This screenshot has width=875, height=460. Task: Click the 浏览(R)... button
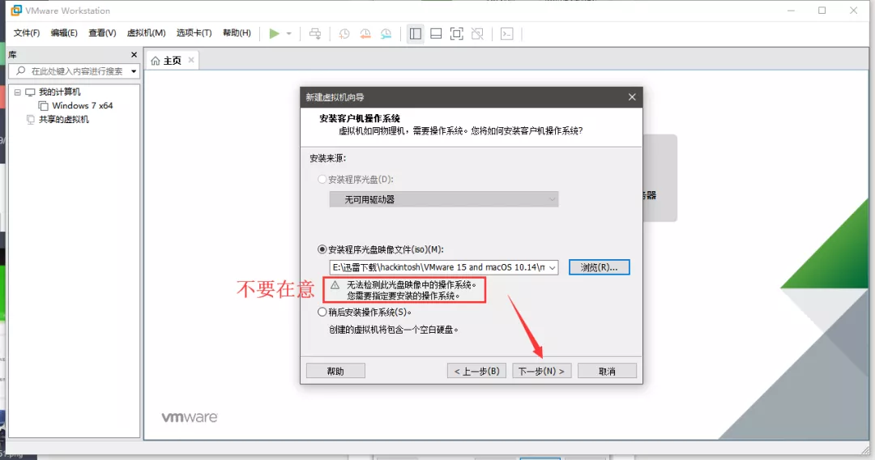(600, 267)
